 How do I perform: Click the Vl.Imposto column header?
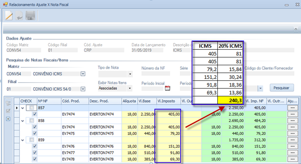[167, 101]
